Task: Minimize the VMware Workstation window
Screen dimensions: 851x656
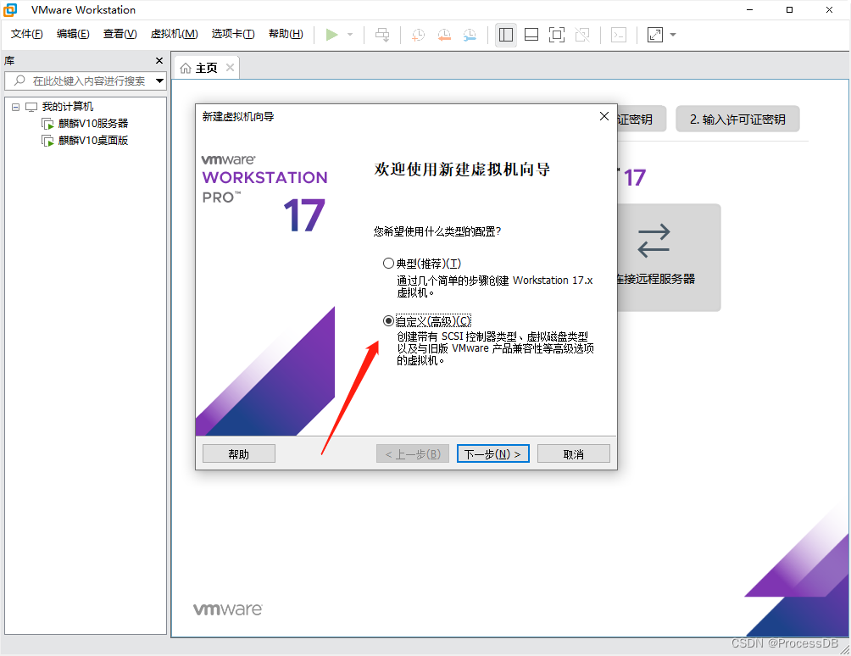Action: coord(749,10)
